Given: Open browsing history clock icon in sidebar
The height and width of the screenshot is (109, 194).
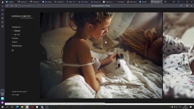Looking at the screenshot, I should coord(2,10).
